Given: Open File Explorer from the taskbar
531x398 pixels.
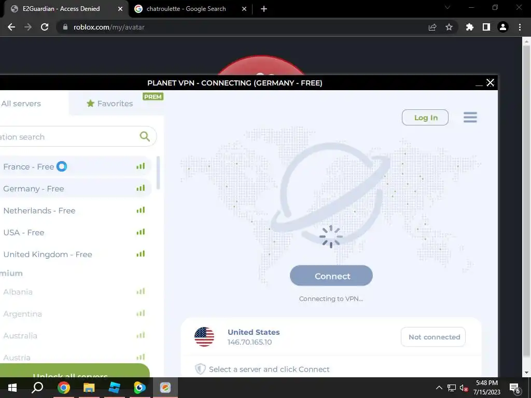Looking at the screenshot, I should pos(89,388).
